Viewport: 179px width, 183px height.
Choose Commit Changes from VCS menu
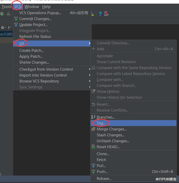[52, 19]
